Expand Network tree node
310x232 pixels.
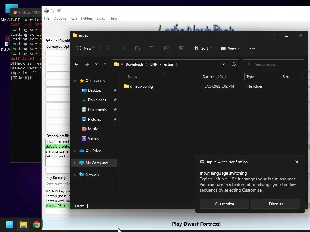75,175
